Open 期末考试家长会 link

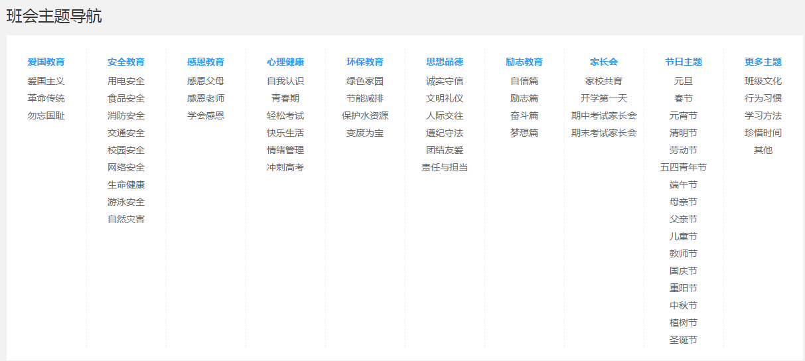point(604,133)
